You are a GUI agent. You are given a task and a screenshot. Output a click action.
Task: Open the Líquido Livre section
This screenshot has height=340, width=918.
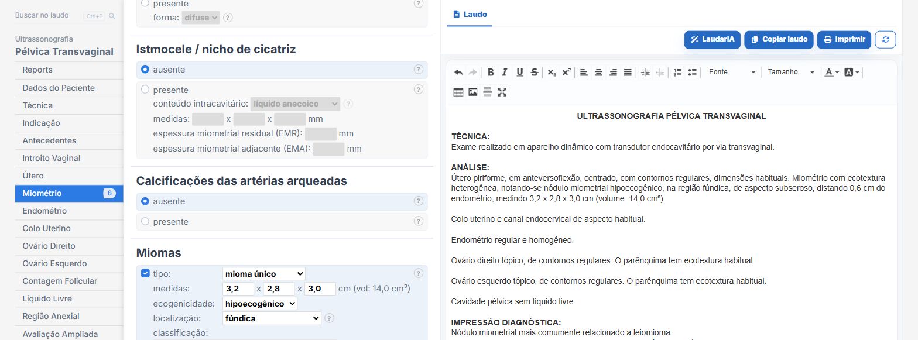tap(69, 298)
